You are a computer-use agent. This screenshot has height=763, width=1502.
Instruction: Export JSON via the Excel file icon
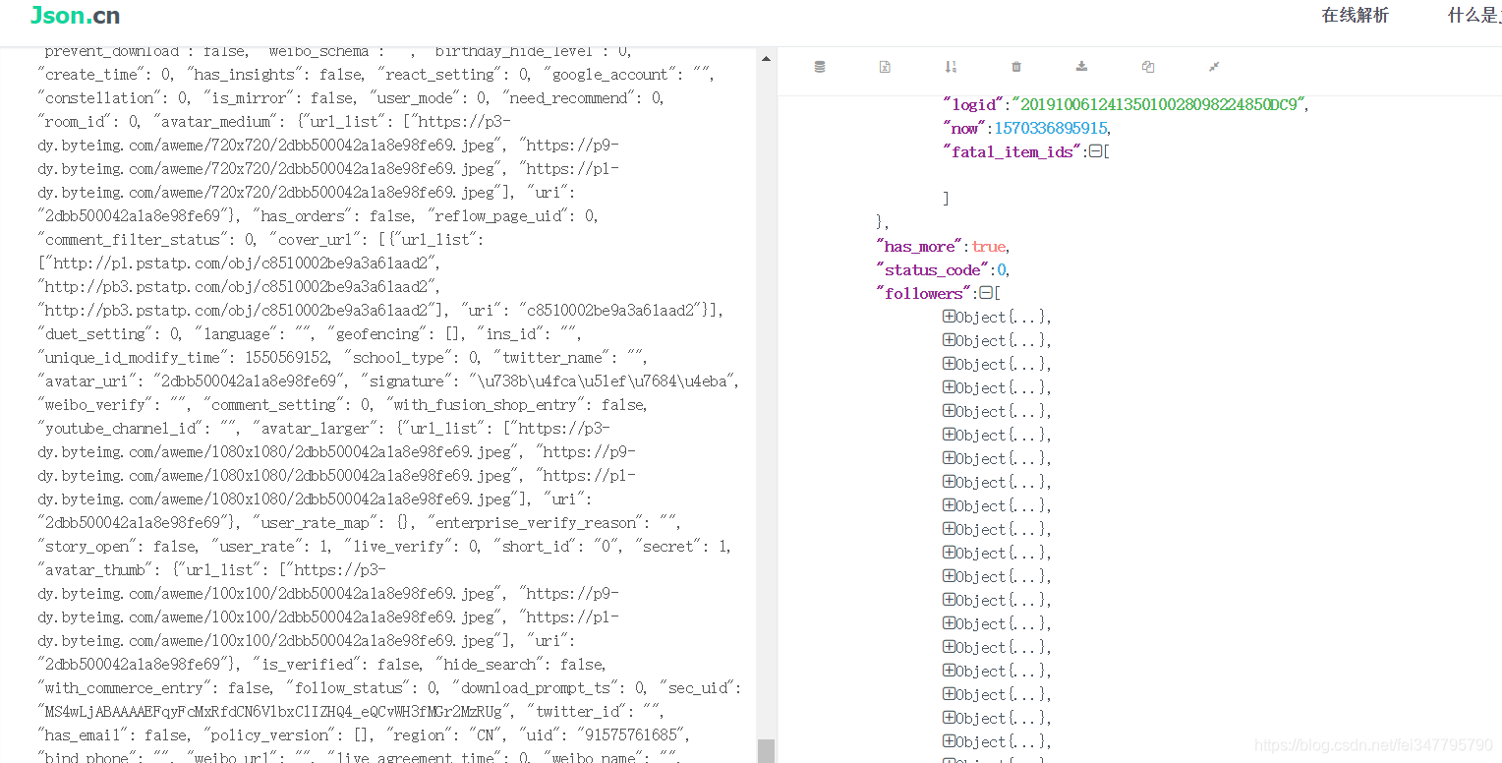tap(885, 67)
